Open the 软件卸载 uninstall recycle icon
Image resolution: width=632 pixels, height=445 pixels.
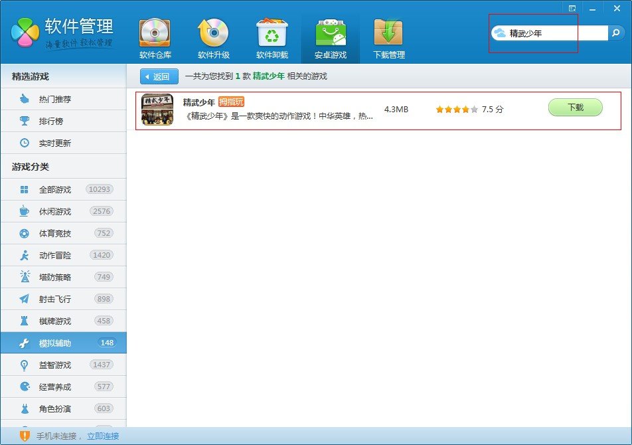pyautogui.click(x=272, y=37)
